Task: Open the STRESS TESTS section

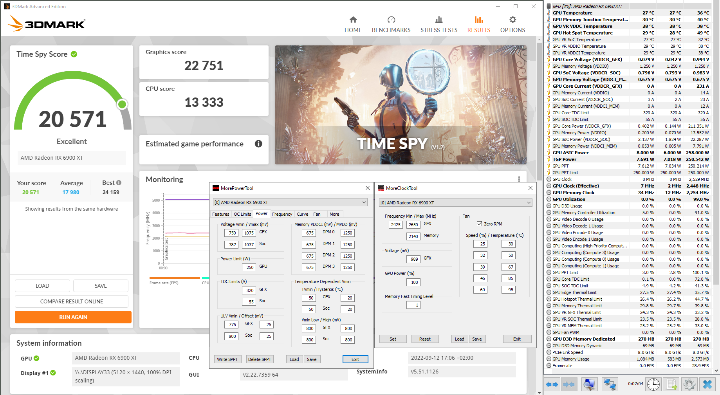Action: click(x=439, y=24)
